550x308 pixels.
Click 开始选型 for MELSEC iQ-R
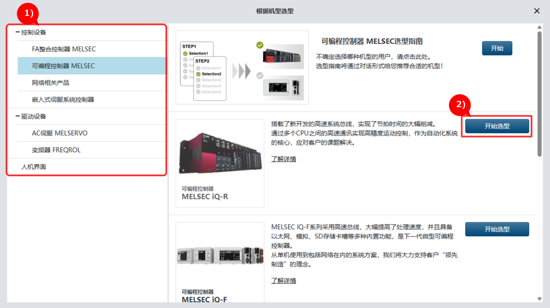497,126
